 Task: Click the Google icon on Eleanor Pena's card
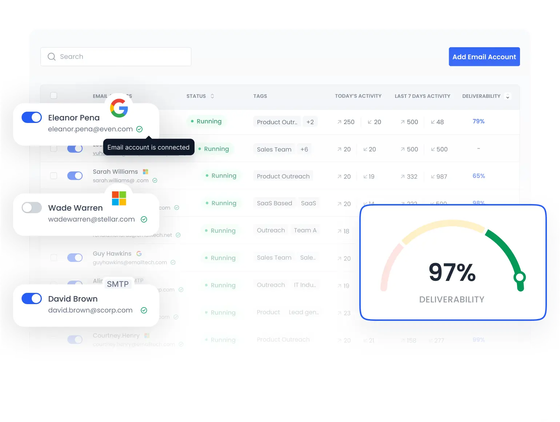(119, 108)
